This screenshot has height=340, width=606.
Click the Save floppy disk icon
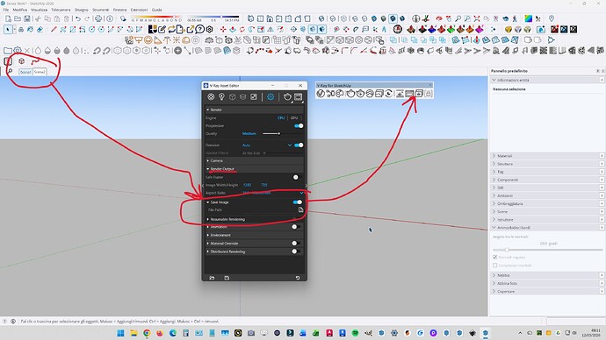27,18
